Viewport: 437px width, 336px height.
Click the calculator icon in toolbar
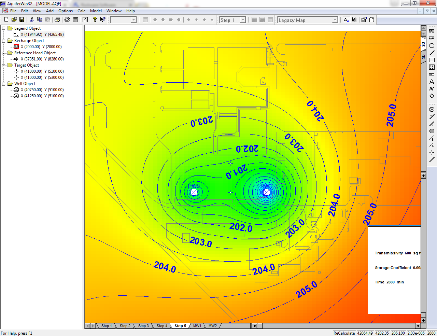[x=75, y=20]
